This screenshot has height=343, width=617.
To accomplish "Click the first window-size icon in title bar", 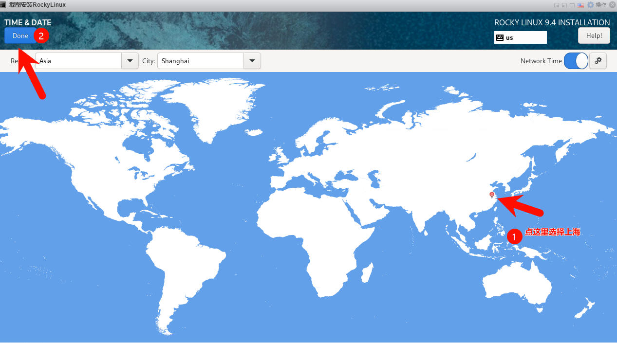I will pos(557,5).
